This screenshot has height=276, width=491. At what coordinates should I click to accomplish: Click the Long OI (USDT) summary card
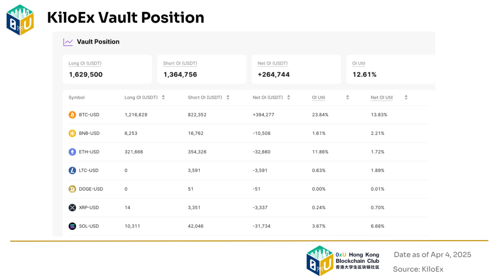pos(107,69)
